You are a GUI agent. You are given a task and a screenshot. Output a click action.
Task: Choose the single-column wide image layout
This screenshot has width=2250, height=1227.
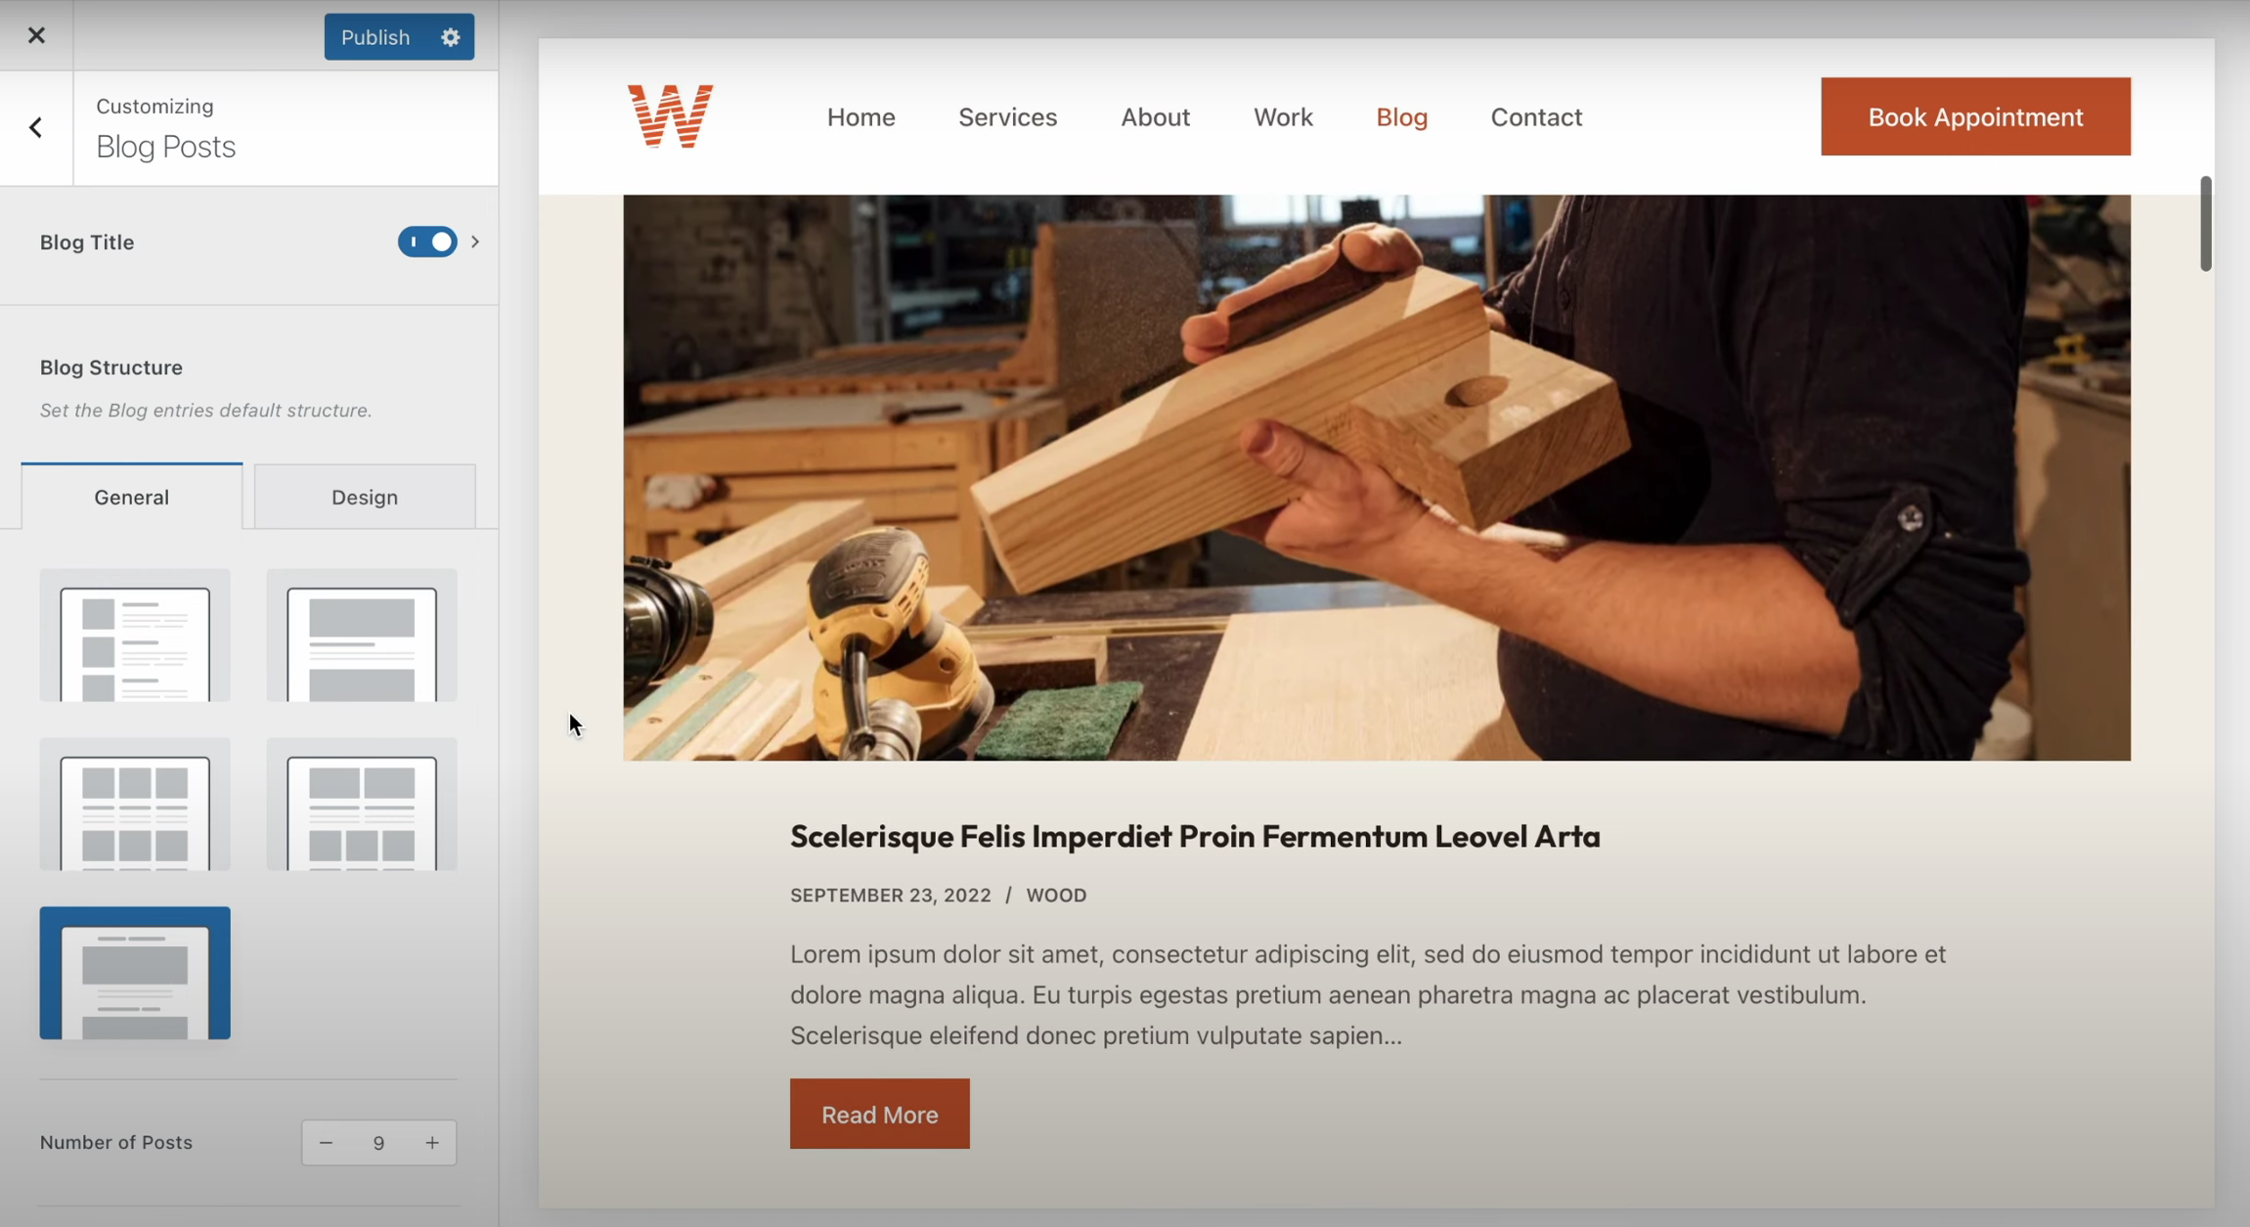[x=362, y=635]
